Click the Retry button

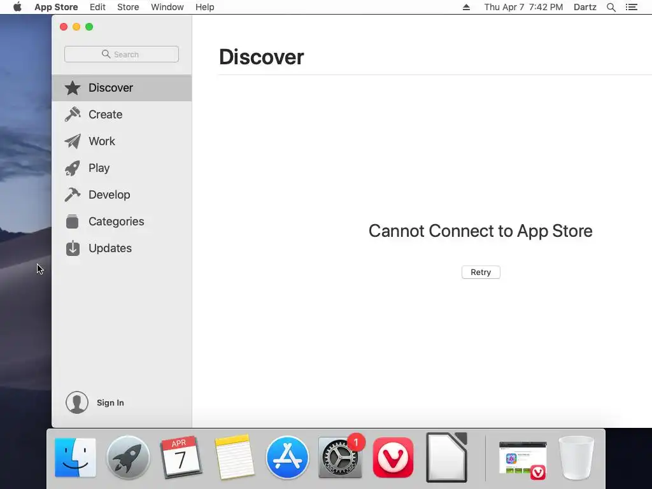pyautogui.click(x=481, y=272)
